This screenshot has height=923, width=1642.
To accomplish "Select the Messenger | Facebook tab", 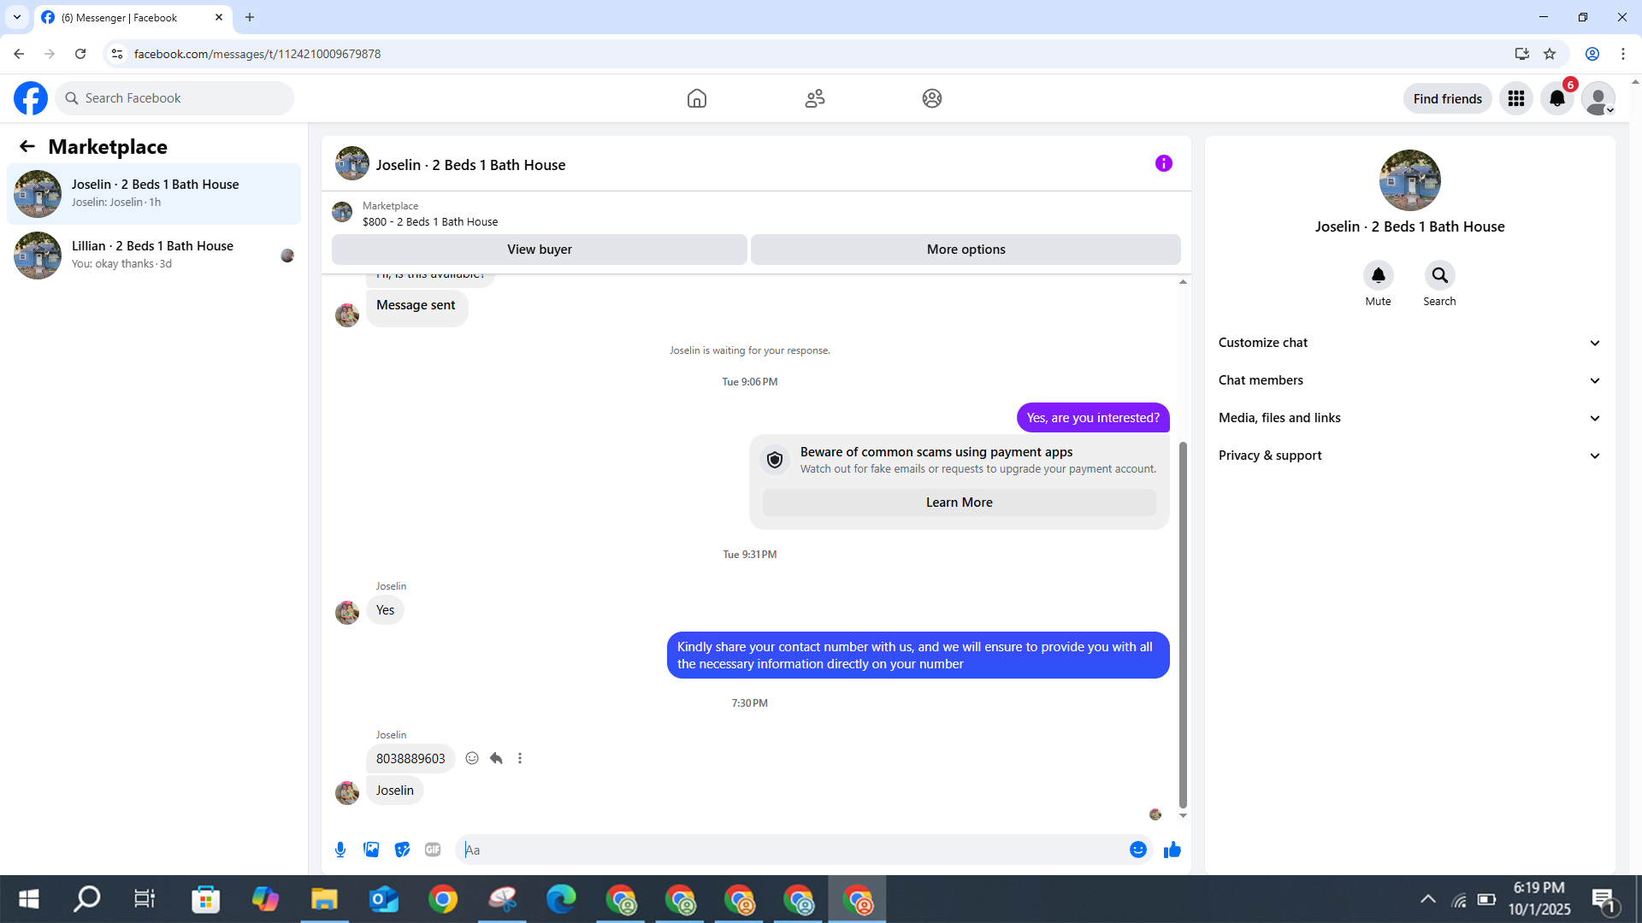I will point(133,17).
